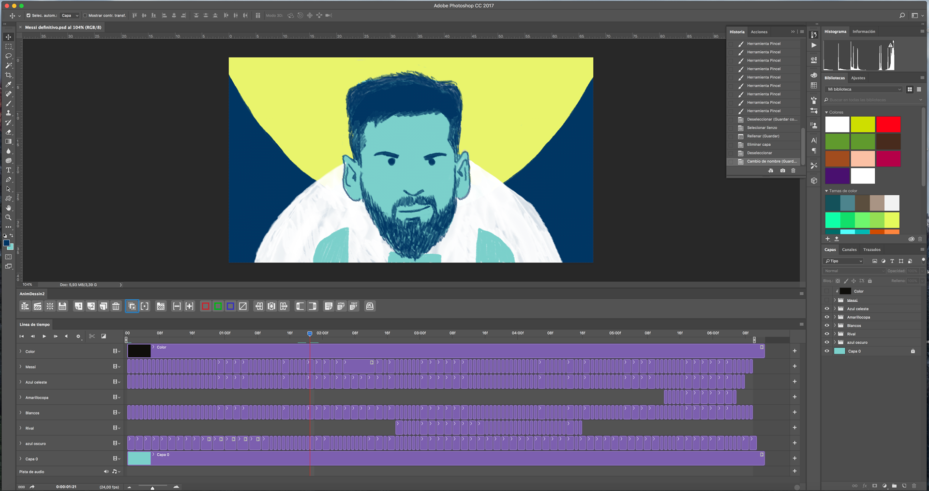Select the Crop tool

pos(8,75)
